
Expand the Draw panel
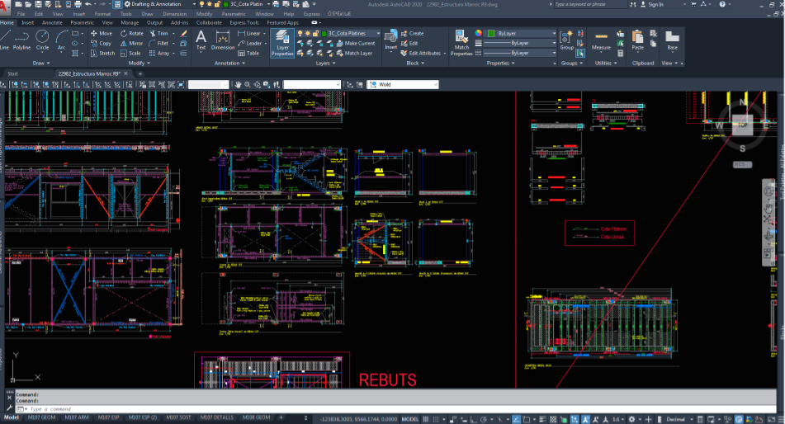pos(41,63)
